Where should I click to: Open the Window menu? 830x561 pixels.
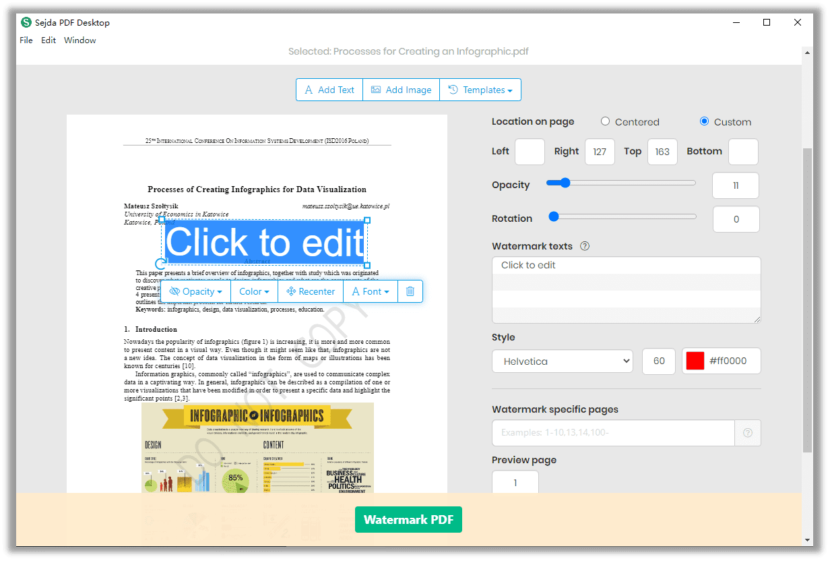pos(80,40)
